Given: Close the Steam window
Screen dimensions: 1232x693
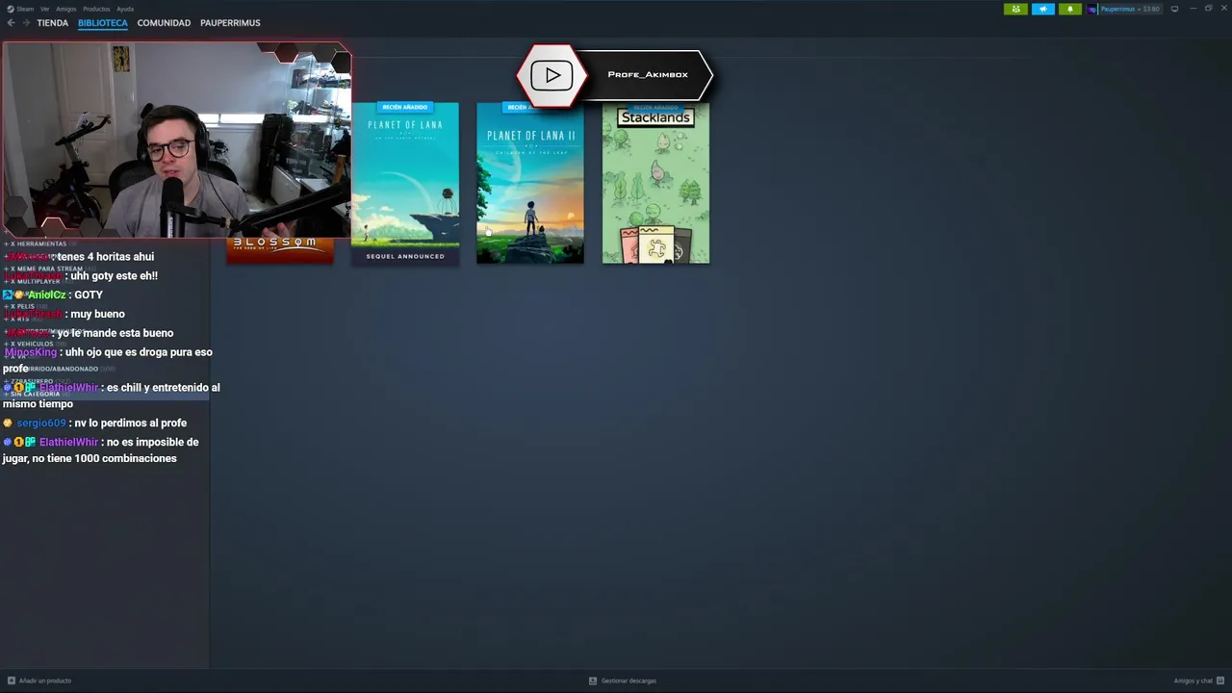Looking at the screenshot, I should [x=1223, y=9].
